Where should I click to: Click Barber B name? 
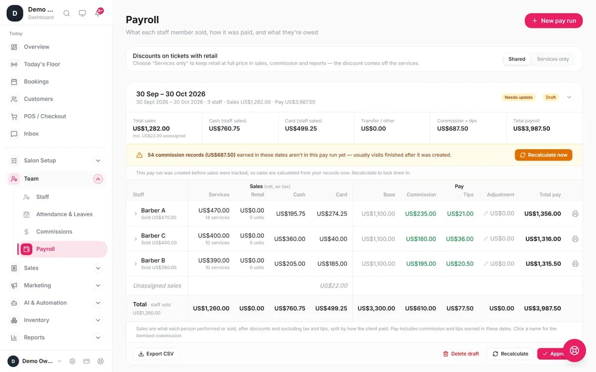point(153,260)
